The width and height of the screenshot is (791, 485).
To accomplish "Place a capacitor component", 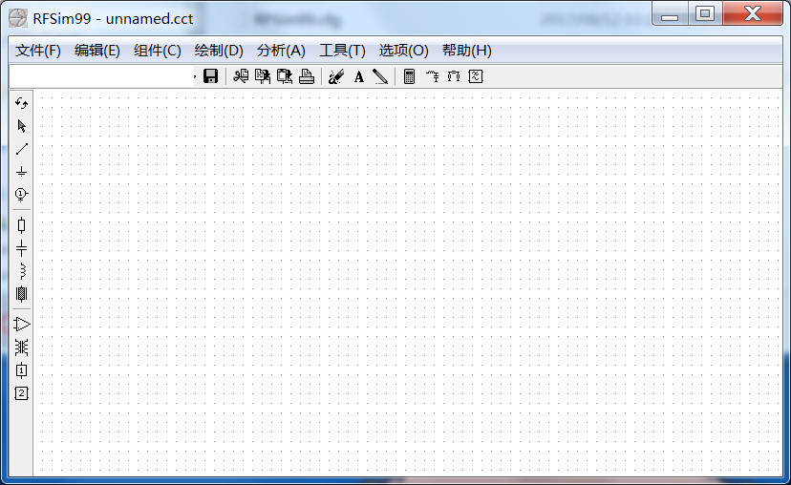I will click(x=21, y=248).
